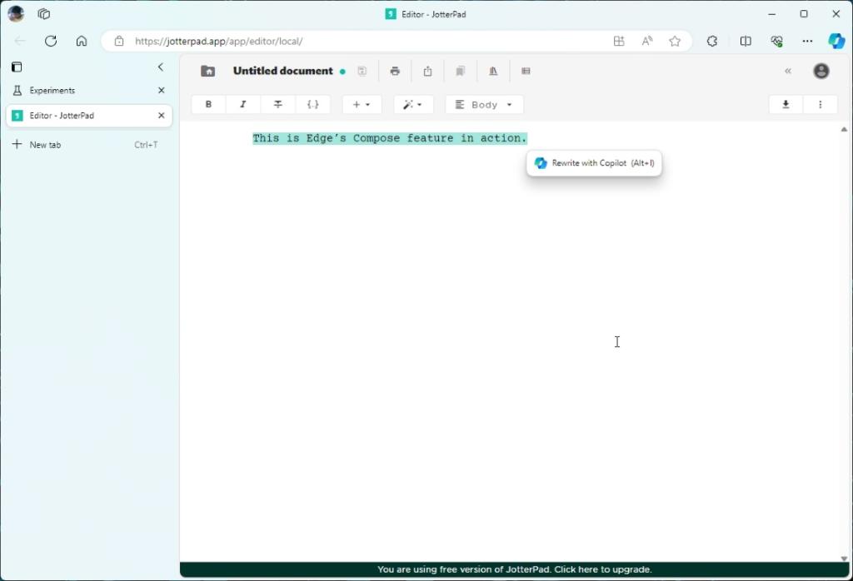Expand the insert plus dropdown
The image size is (853, 581).
click(x=362, y=104)
